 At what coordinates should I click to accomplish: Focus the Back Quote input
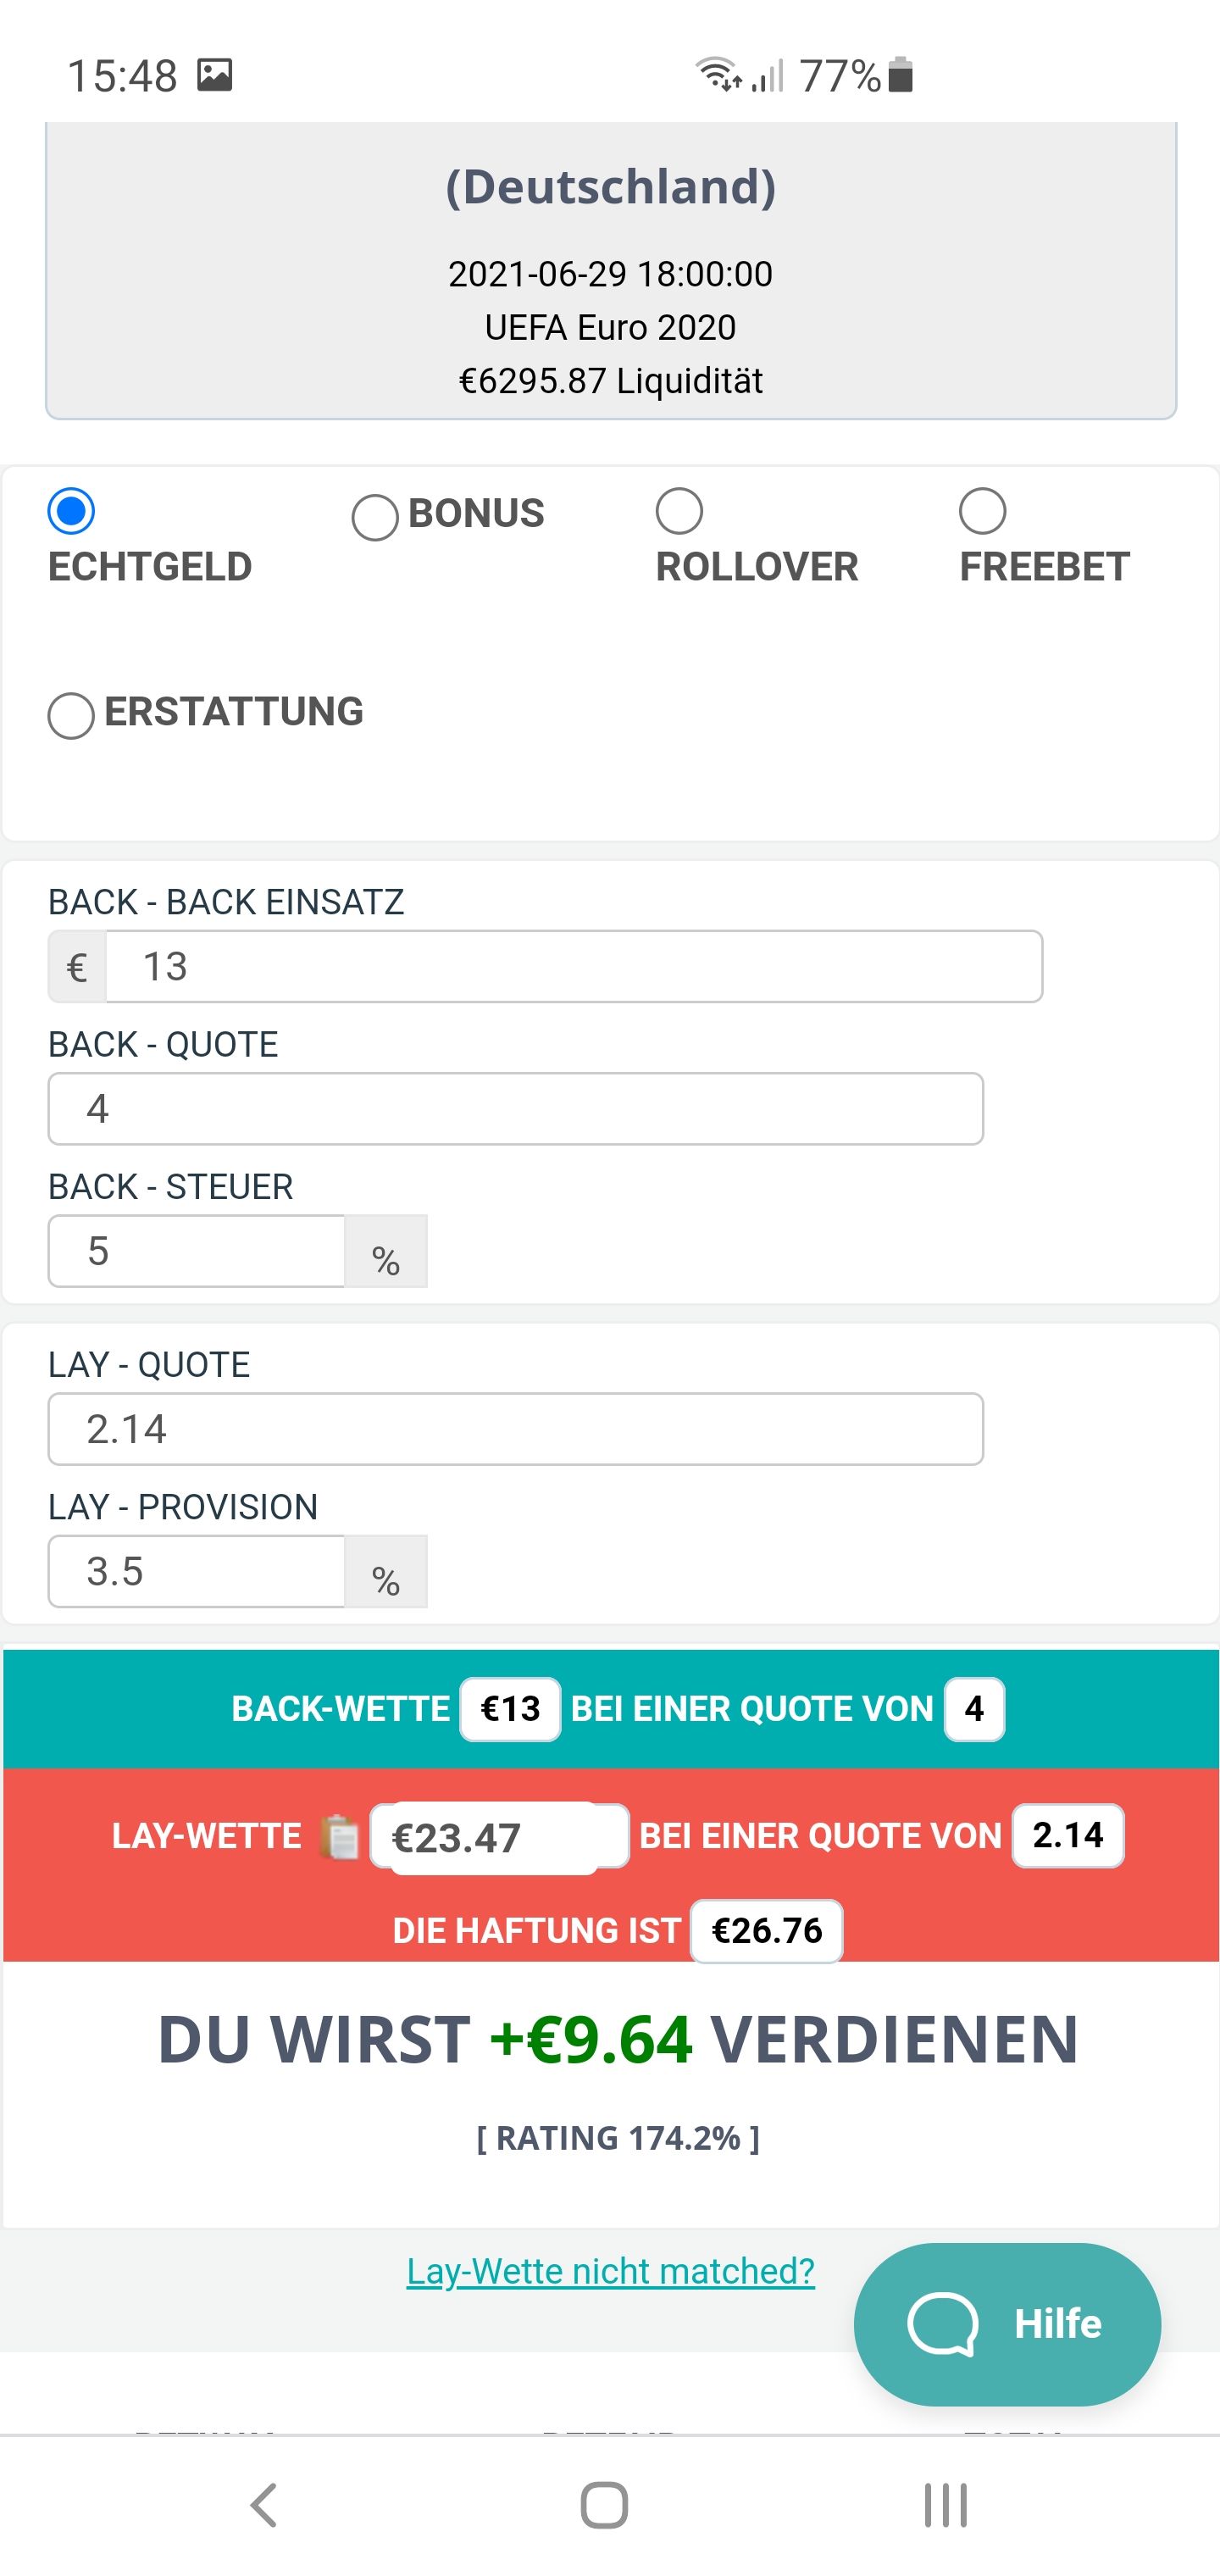coord(516,1109)
